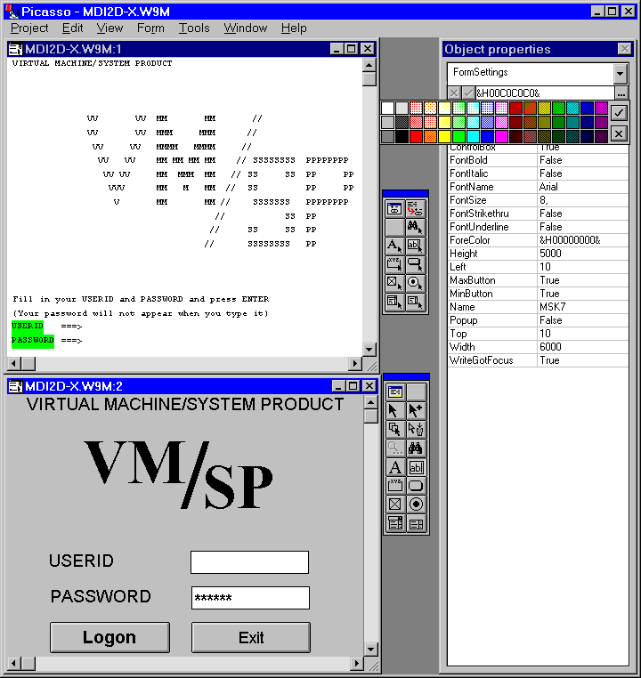Select the label 'A' tool in lower toolbox
Screen dimensions: 641x678
[395, 467]
